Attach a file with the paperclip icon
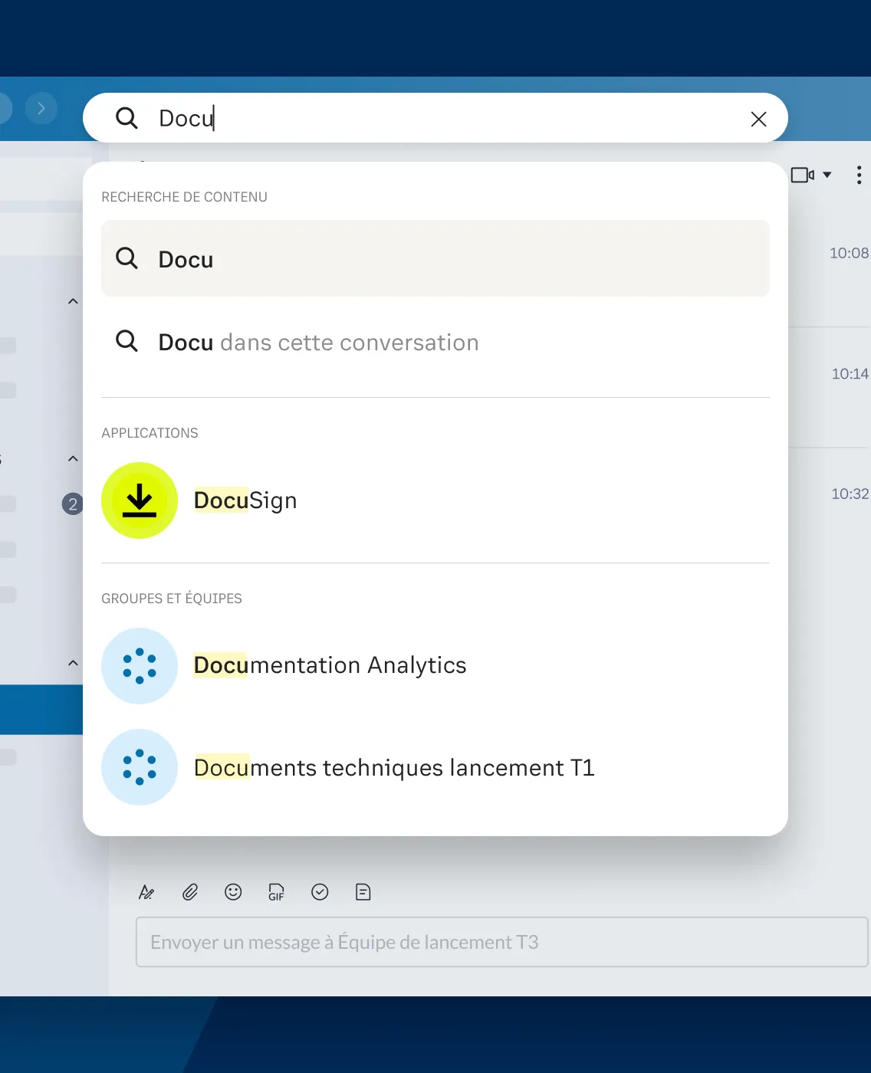The width and height of the screenshot is (871, 1073). 189,891
